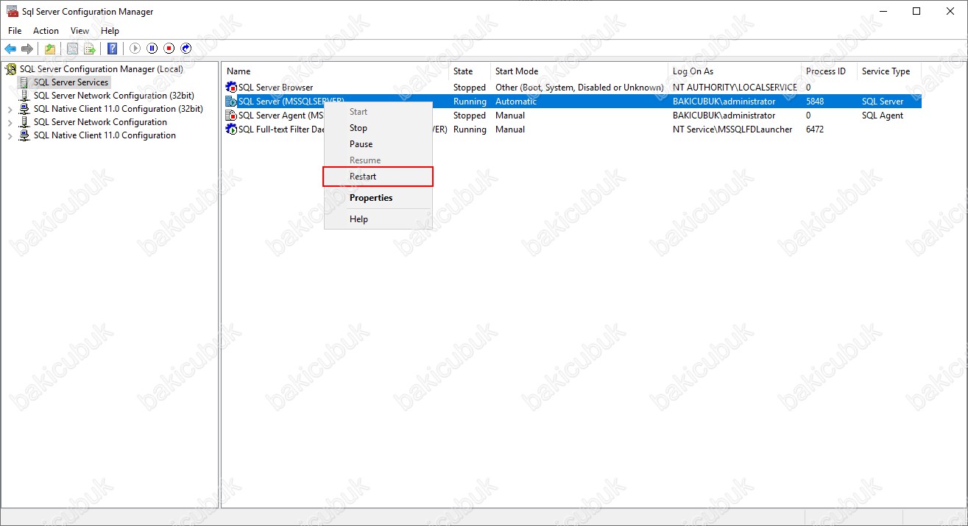The width and height of the screenshot is (968, 526).
Task: Click the SQL Native Client 11.0 Configuration (32bit) icon
Action: (25, 109)
